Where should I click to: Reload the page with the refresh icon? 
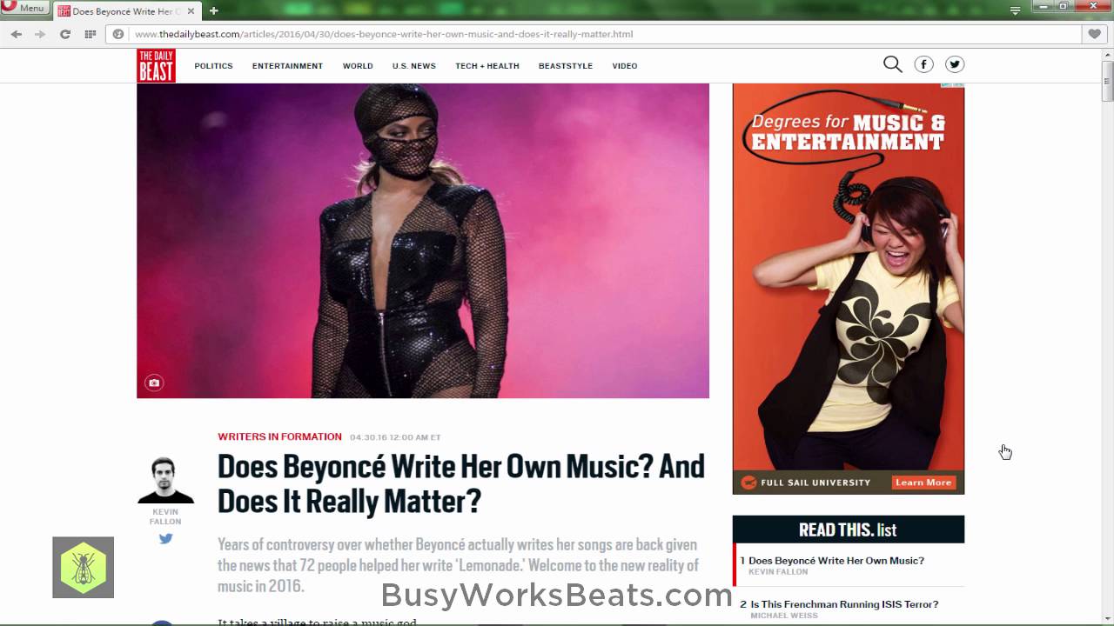coord(64,34)
